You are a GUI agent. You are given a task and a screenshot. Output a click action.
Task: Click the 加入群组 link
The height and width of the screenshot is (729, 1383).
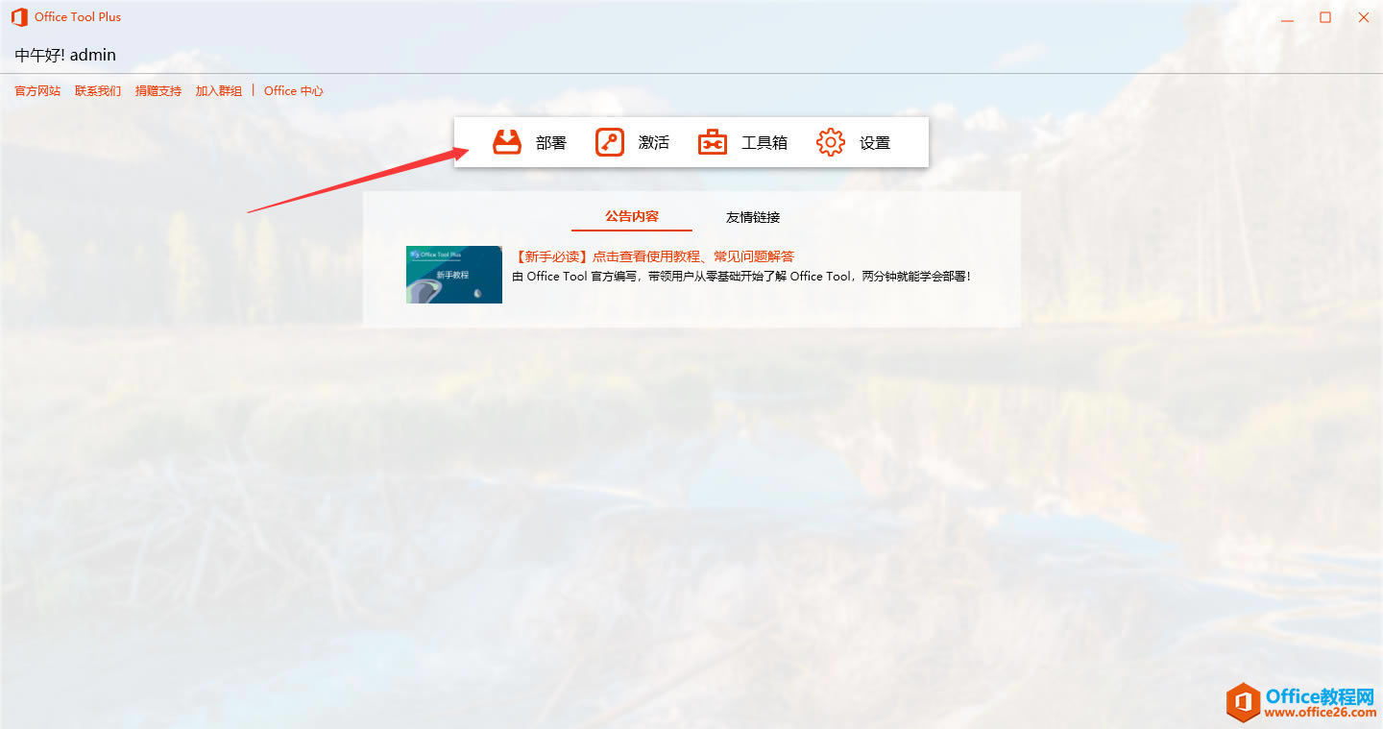[x=218, y=90]
